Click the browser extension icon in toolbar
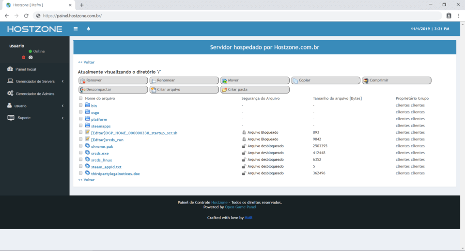Viewport: 465px width, 251px height. click(x=449, y=16)
